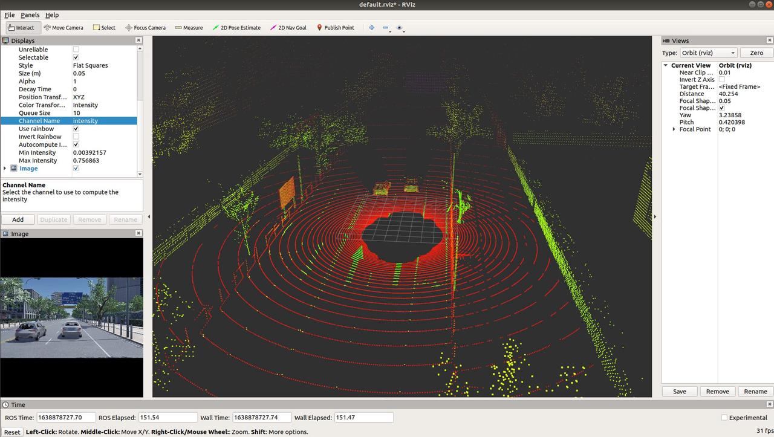Viewport: 774px width, 437px height.
Task: Open the view Type dropdown
Action: pyautogui.click(x=708, y=53)
